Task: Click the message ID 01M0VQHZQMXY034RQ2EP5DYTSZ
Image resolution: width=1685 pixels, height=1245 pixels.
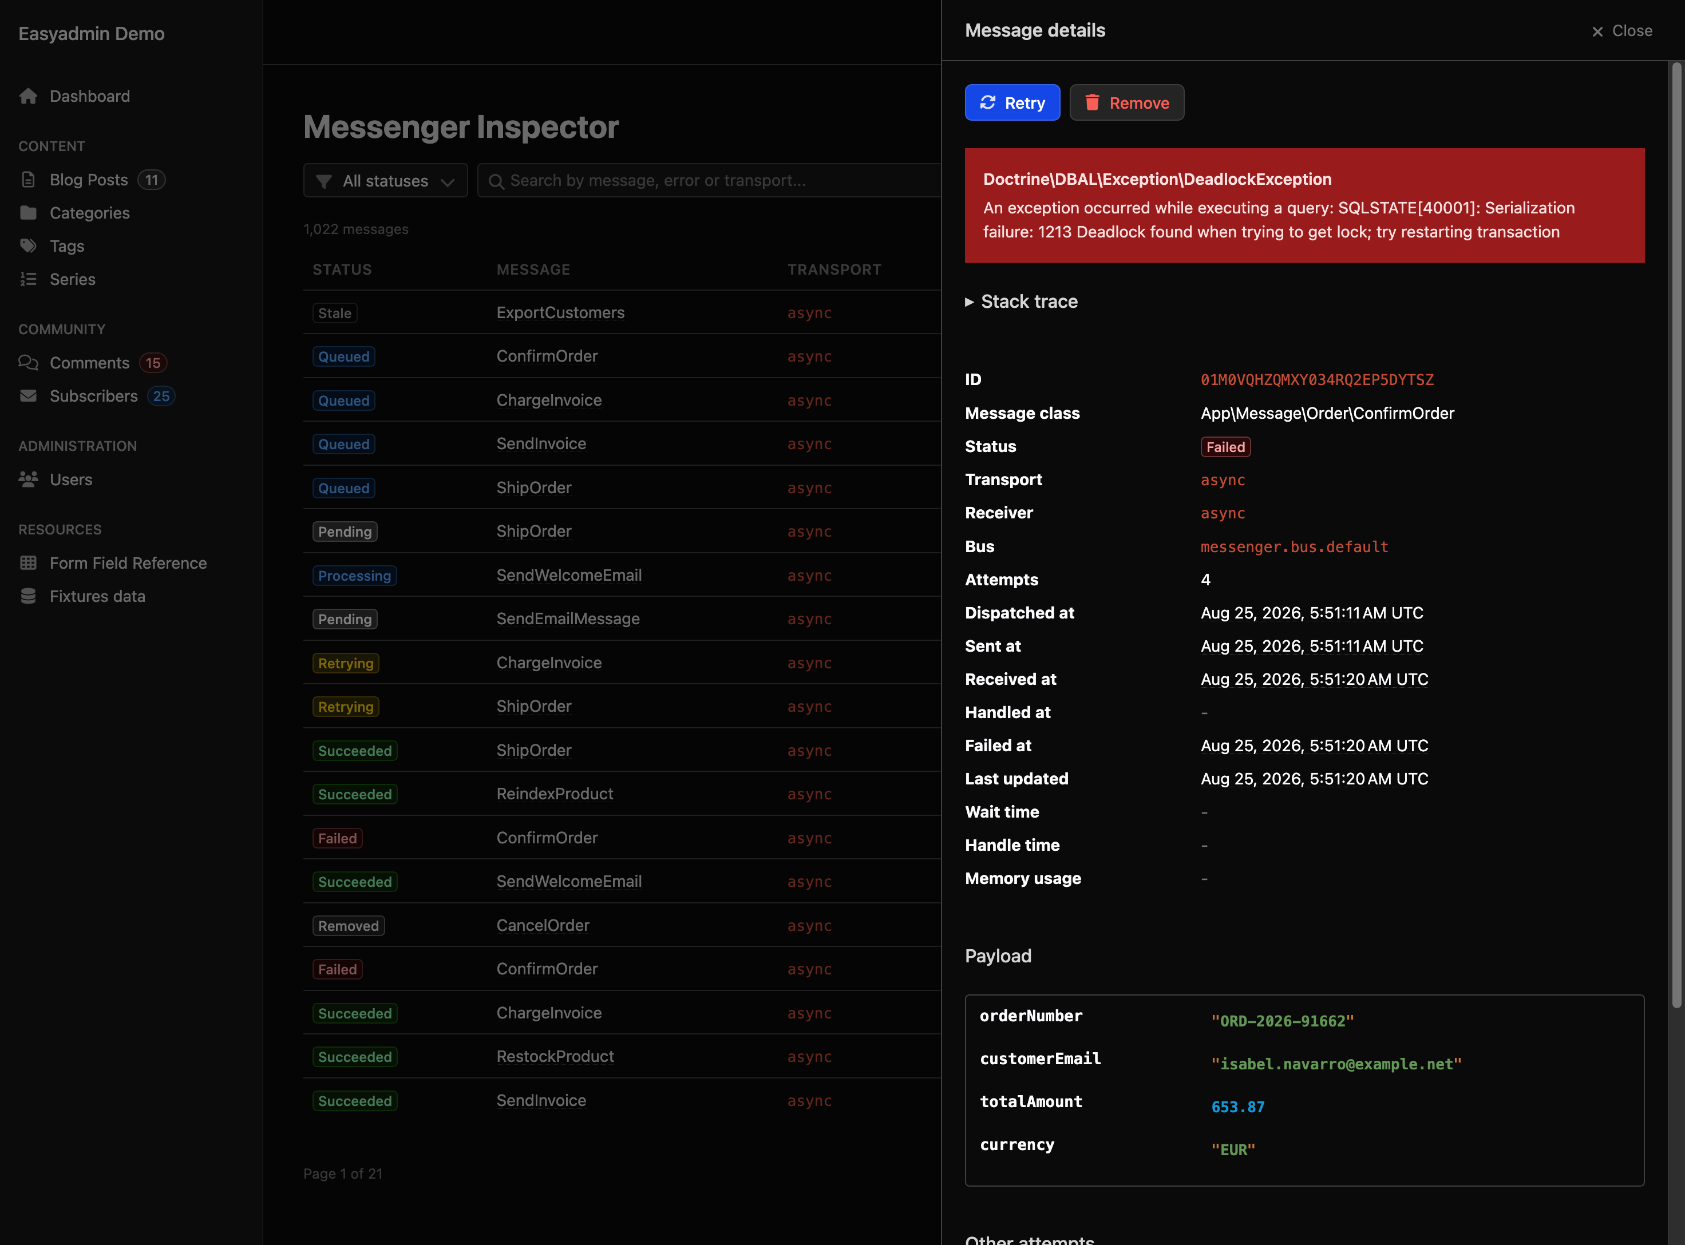Action: point(1317,380)
